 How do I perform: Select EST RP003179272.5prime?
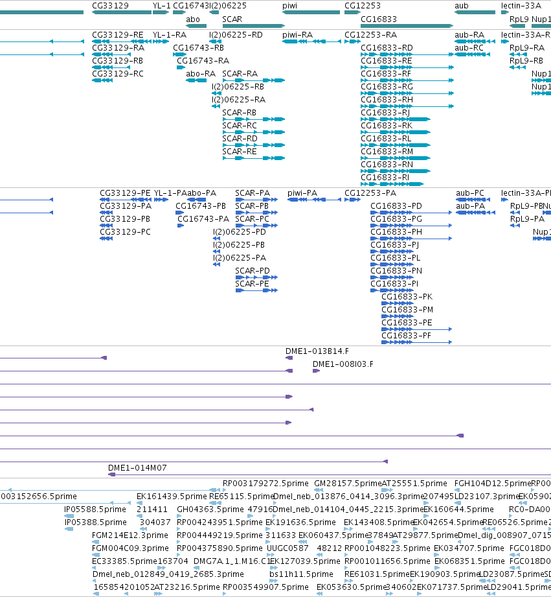225,490
